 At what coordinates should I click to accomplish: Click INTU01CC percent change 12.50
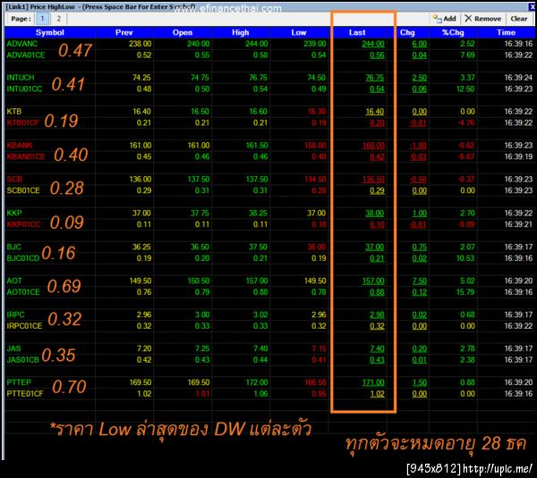465,88
